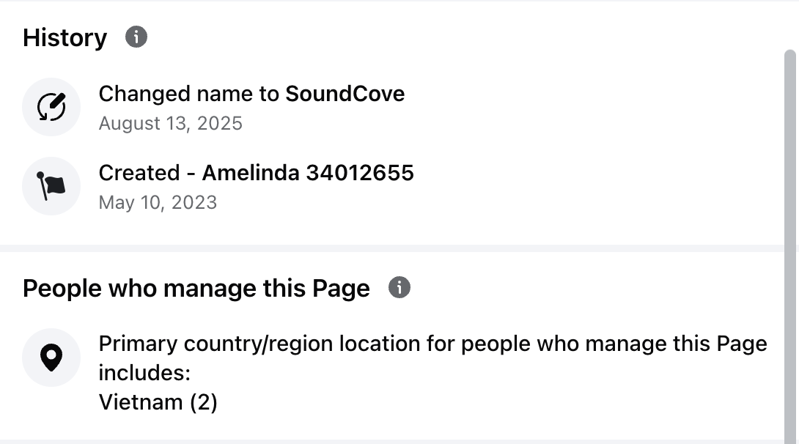This screenshot has height=444, width=799.
Task: Select the SoundCove page name
Action: pyautogui.click(x=345, y=94)
